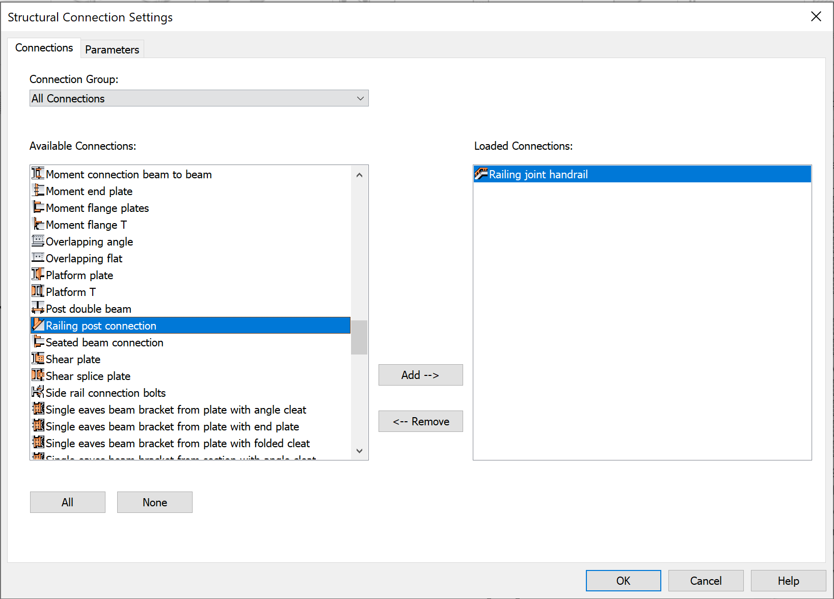The height and width of the screenshot is (599, 834).
Task: Click the scroll down arrow in Available Connections
Action: coord(359,451)
